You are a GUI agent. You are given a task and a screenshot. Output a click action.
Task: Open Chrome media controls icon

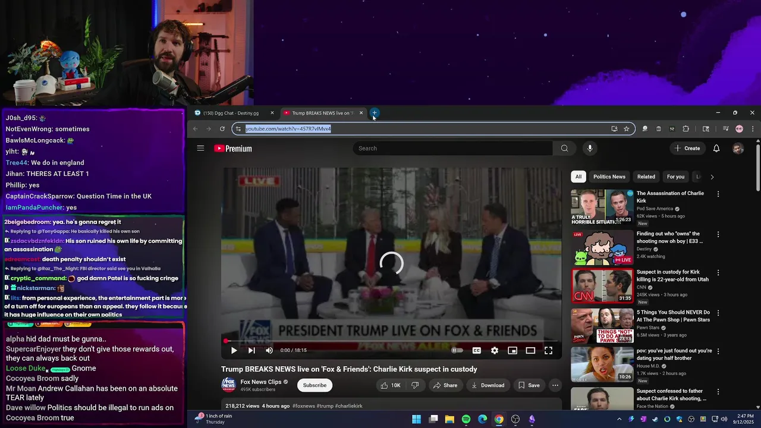(725, 128)
